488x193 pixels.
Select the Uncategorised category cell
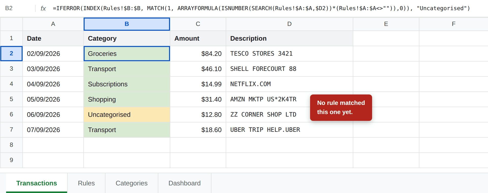127,115
